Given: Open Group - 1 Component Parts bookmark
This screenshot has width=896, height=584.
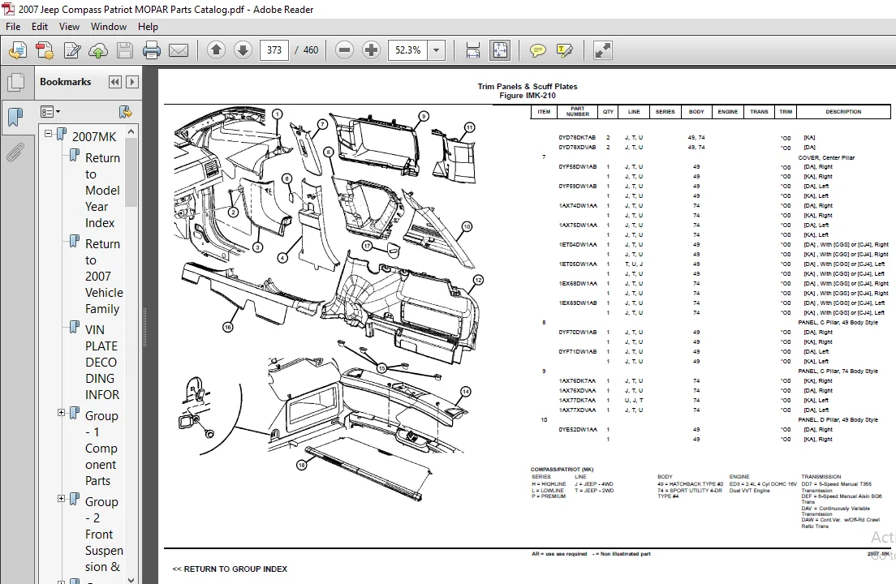Looking at the screenshot, I should tap(101, 448).
